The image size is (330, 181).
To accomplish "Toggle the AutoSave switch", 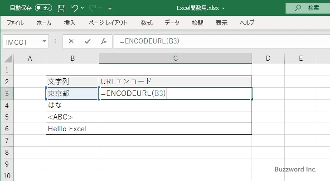I will pyautogui.click(x=44, y=8).
